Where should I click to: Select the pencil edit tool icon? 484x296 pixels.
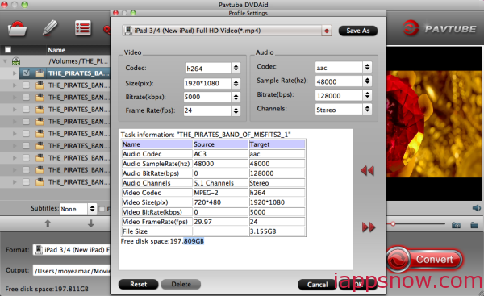(x=50, y=28)
